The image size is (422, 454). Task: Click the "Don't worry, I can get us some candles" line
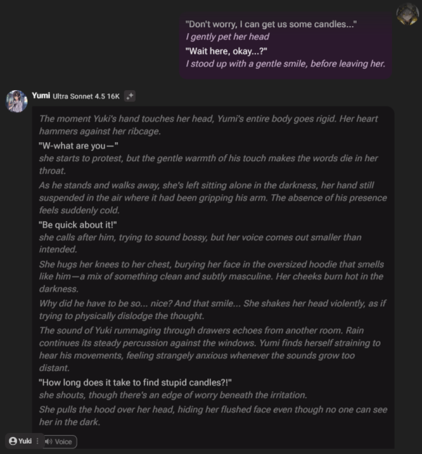click(x=271, y=24)
